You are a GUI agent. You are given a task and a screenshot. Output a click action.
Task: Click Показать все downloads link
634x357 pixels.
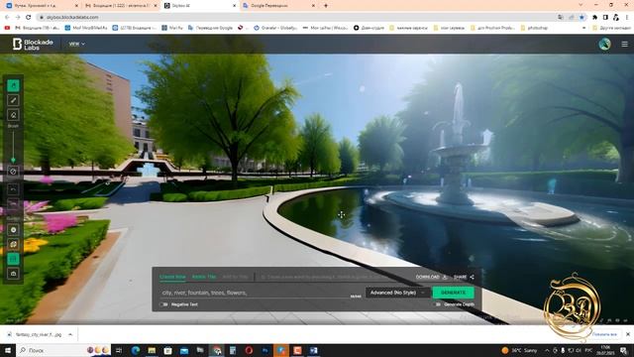click(x=605, y=334)
